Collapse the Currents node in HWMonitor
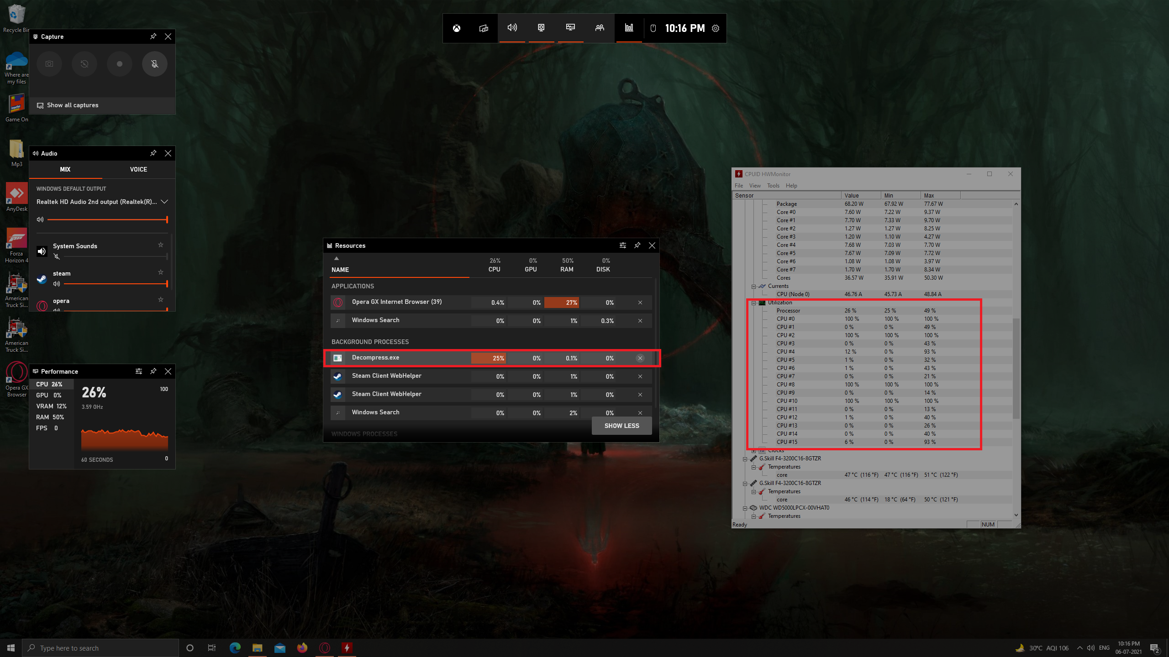 [753, 287]
